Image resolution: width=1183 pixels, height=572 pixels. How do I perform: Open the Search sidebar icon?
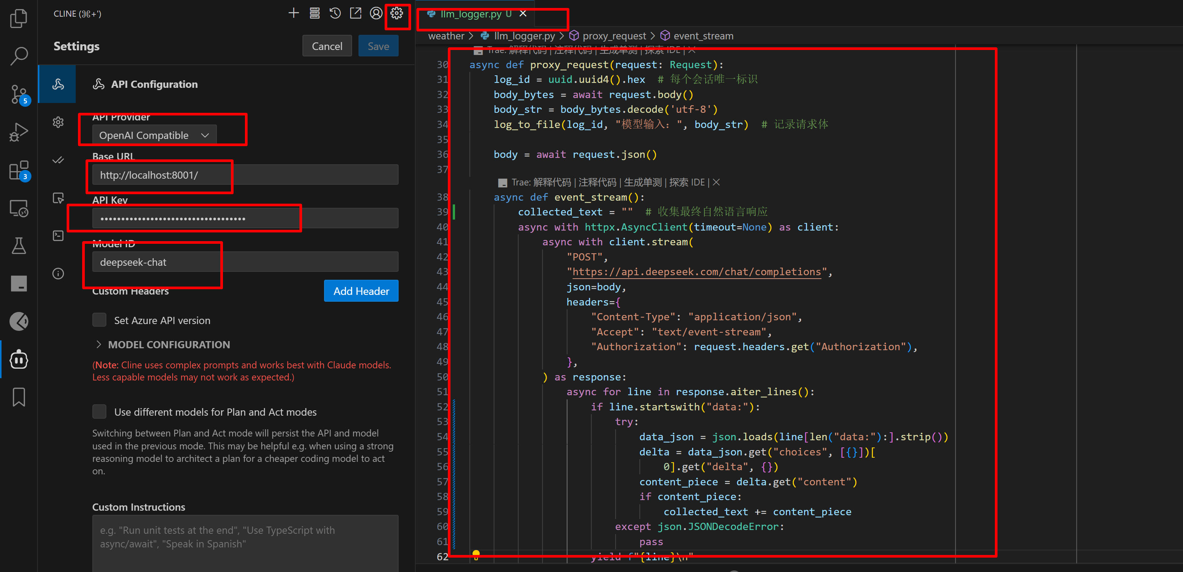pos(19,56)
